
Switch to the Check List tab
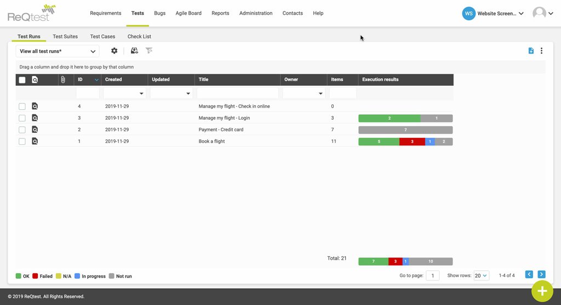point(139,37)
